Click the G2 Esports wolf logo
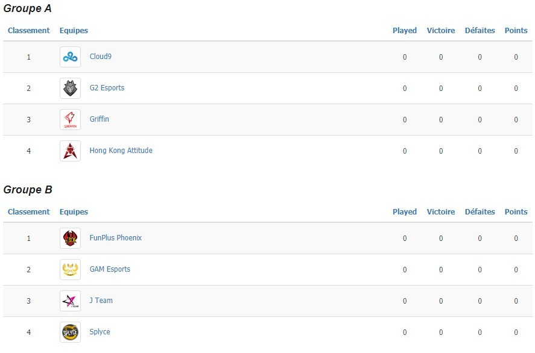The width and height of the screenshot is (535, 353). (x=71, y=88)
